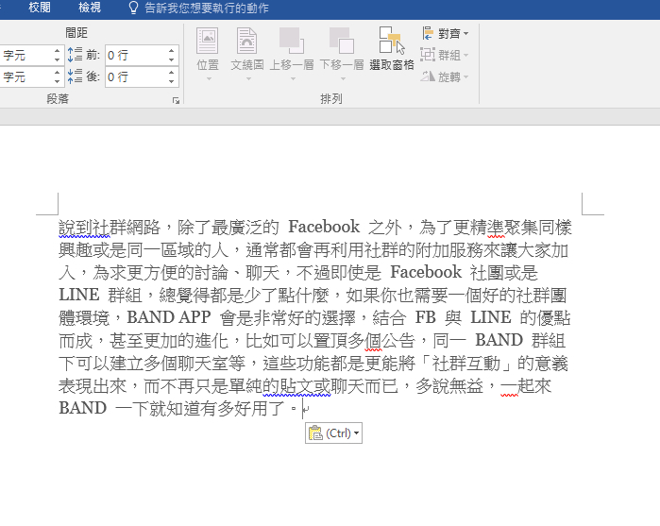
Task: Click the Paste Options clipboard icon
Action: (315, 433)
